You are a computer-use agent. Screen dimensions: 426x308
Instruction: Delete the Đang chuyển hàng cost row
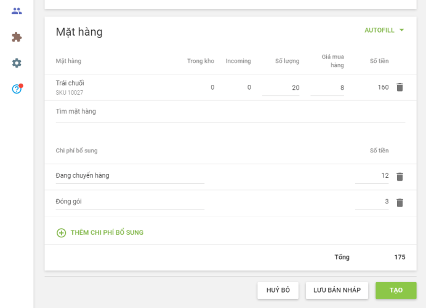[x=400, y=176]
